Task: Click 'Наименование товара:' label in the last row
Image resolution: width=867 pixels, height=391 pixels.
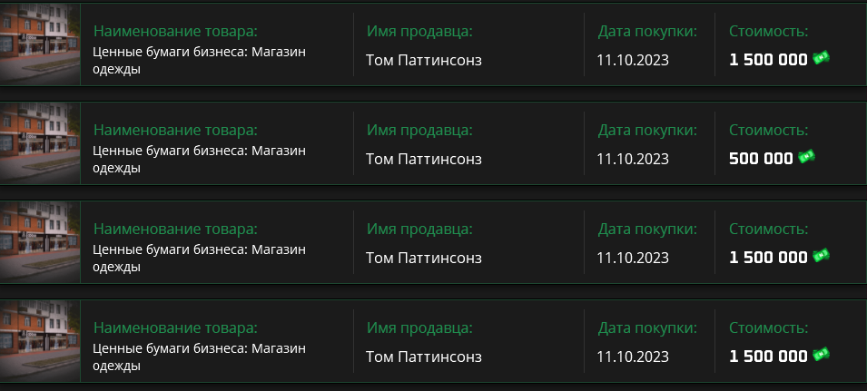Action: [x=175, y=328]
